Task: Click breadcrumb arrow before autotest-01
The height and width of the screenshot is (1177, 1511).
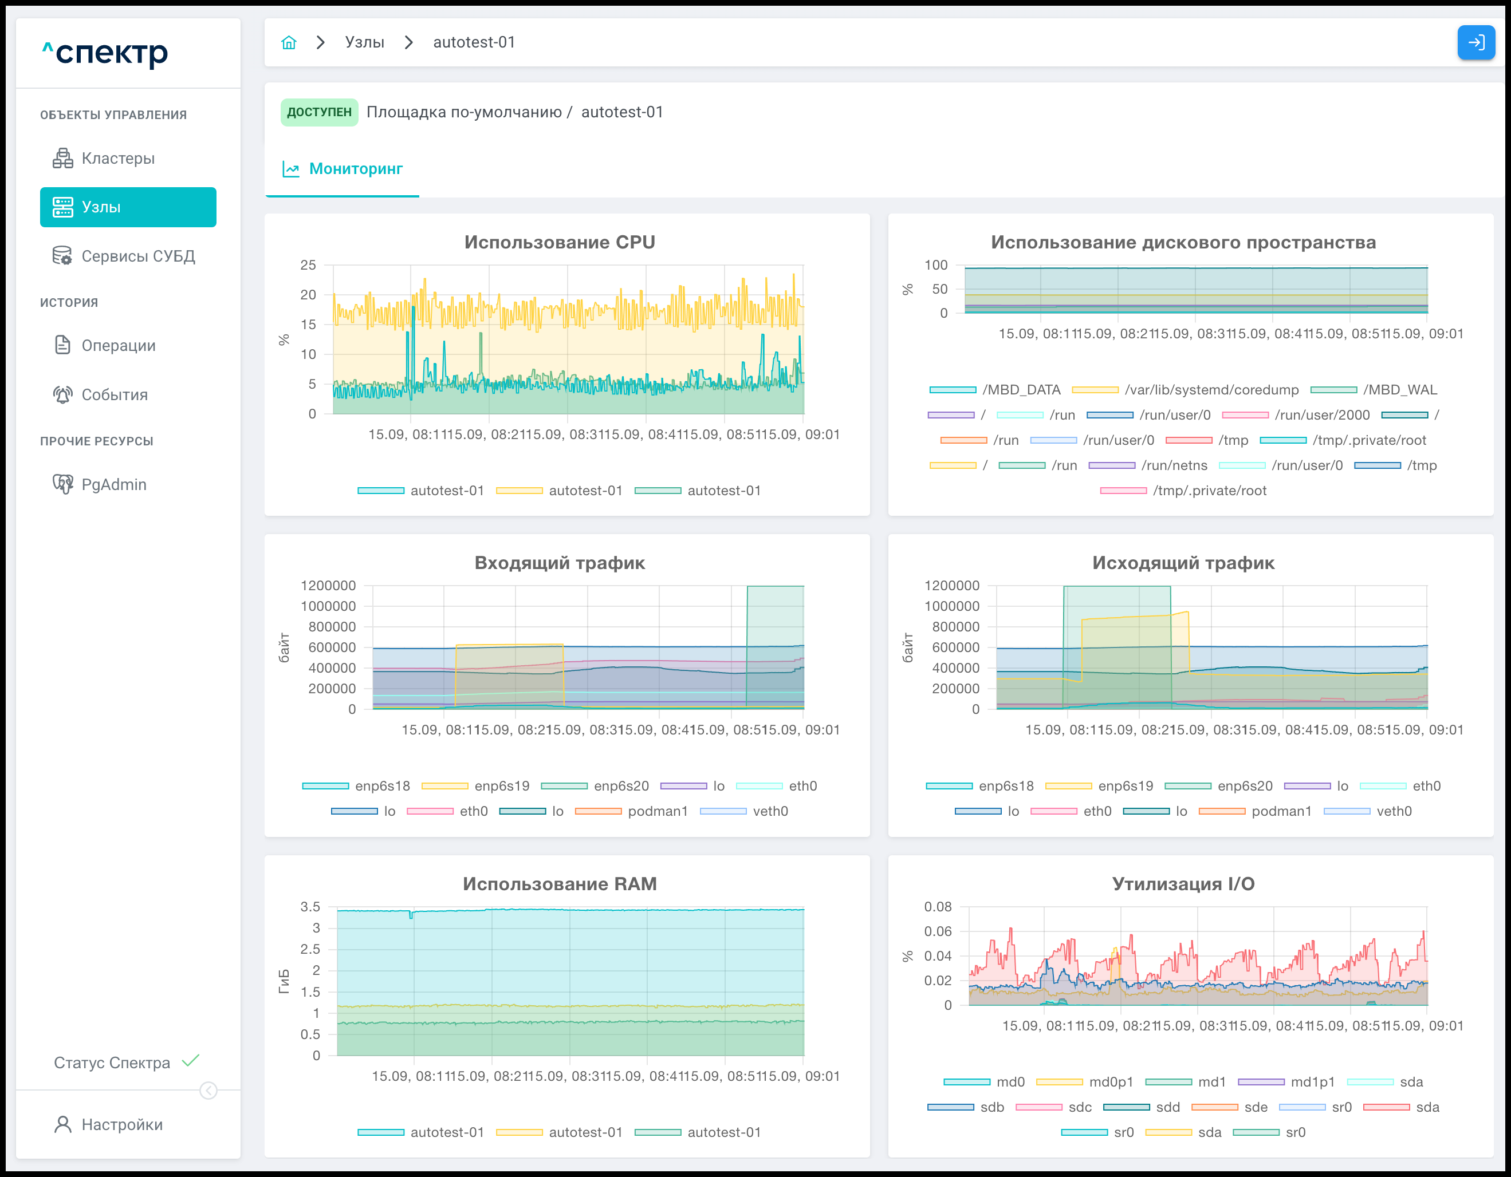Action: pyautogui.click(x=409, y=43)
